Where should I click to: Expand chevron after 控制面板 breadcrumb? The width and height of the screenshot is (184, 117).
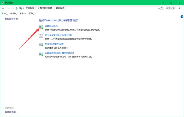pos(36,8)
